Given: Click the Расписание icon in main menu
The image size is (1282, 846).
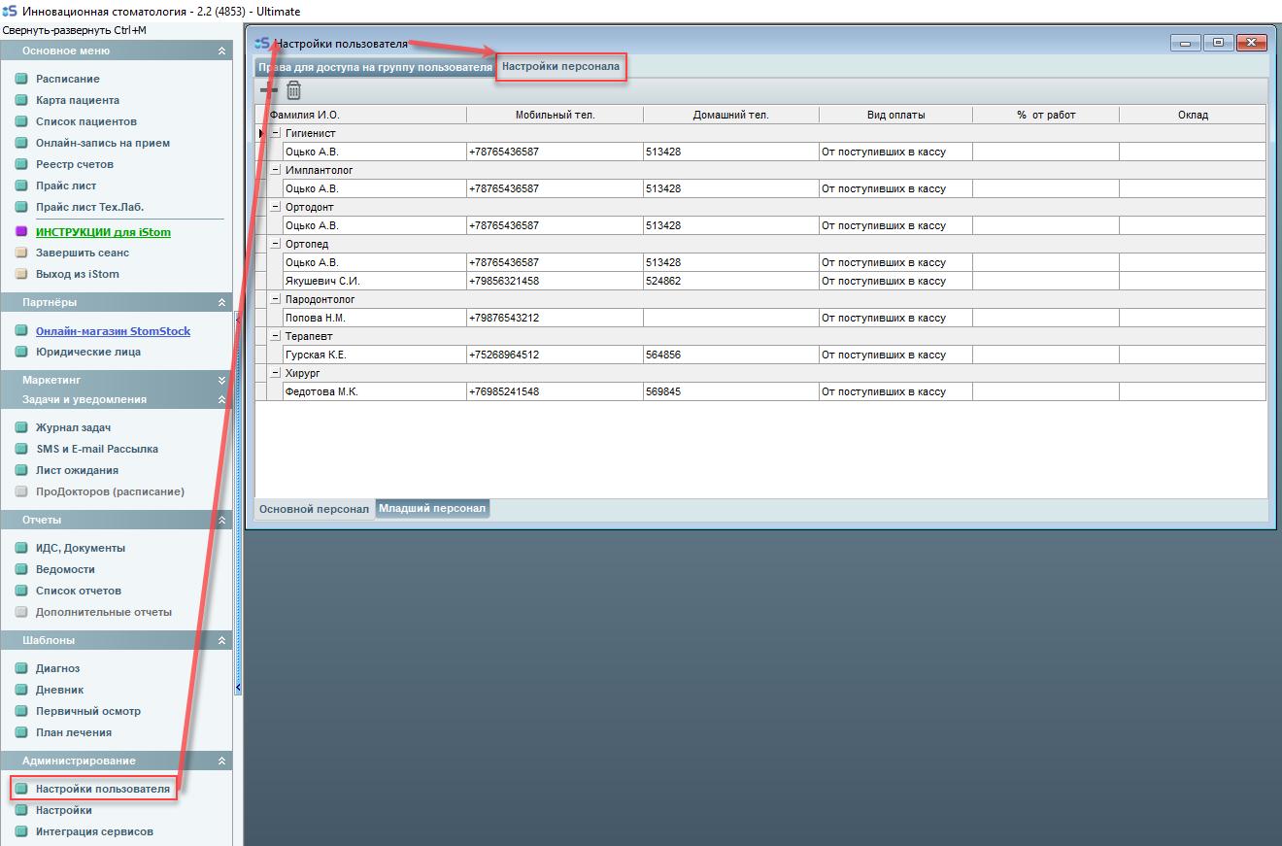Looking at the screenshot, I should point(21,79).
